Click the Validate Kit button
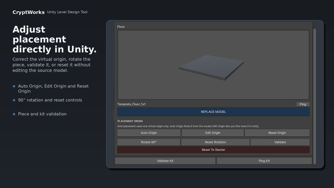The width and height of the screenshot is (334, 188). [165, 161]
